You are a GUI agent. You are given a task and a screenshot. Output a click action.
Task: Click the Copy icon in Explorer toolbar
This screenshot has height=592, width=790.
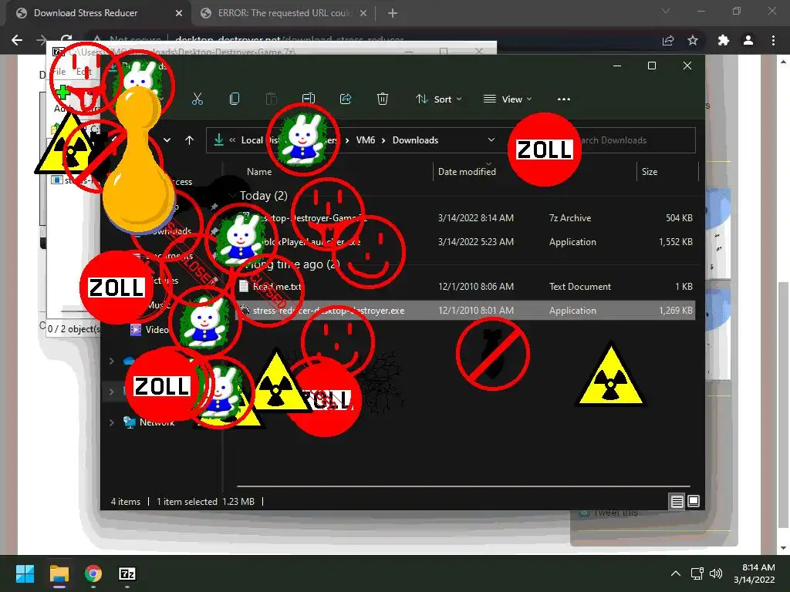pos(235,99)
